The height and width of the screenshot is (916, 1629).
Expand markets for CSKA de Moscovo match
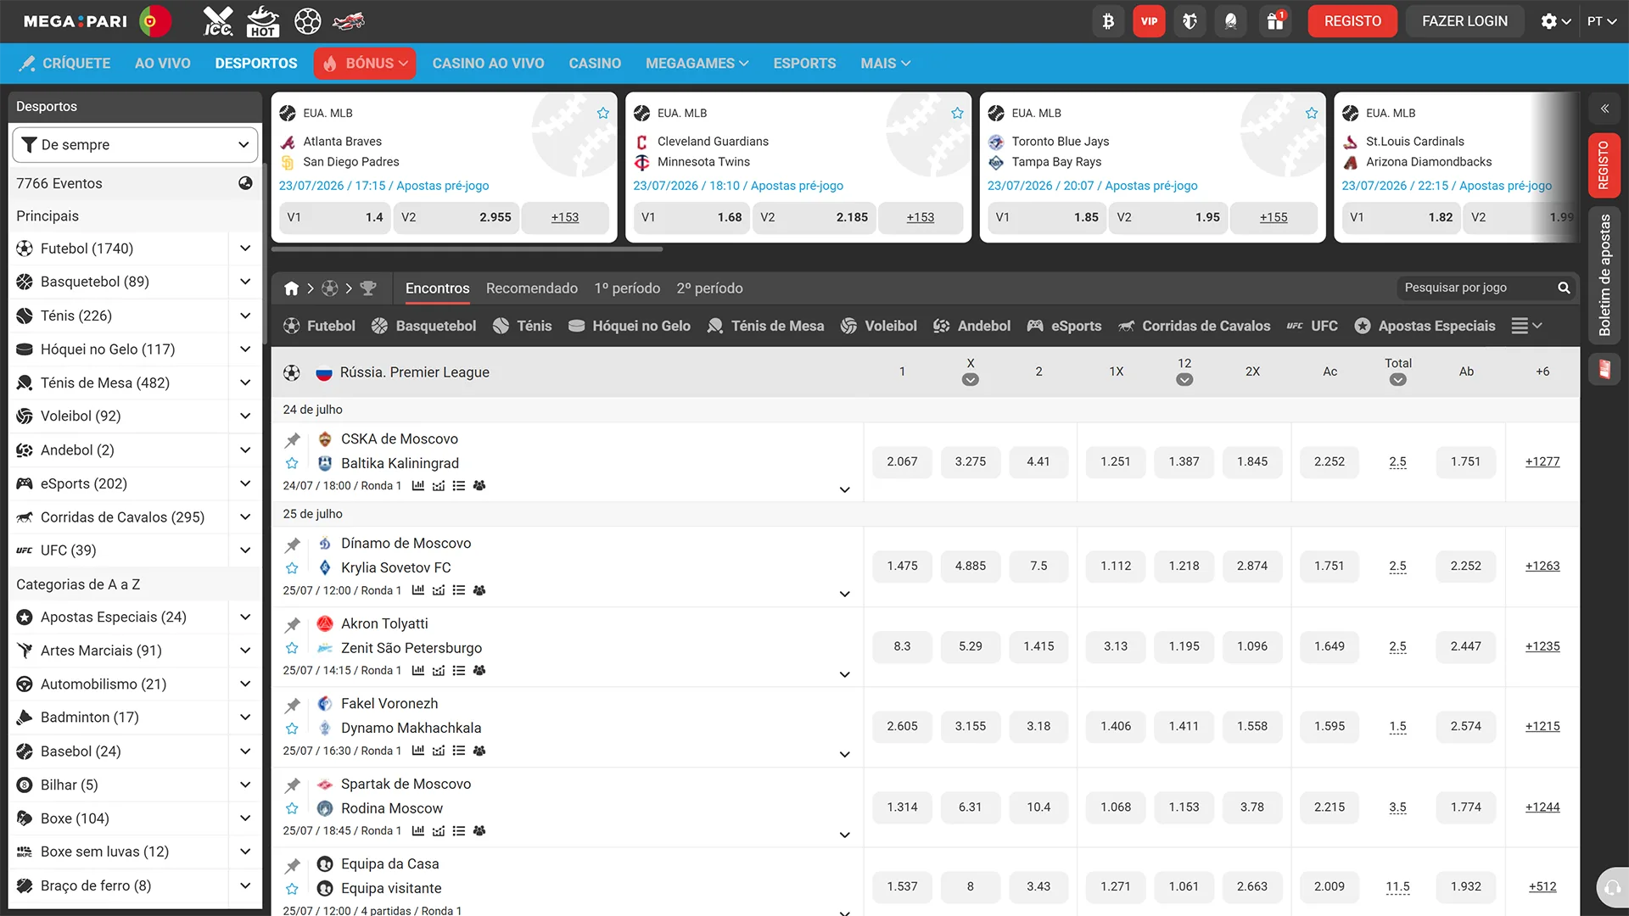(x=844, y=489)
